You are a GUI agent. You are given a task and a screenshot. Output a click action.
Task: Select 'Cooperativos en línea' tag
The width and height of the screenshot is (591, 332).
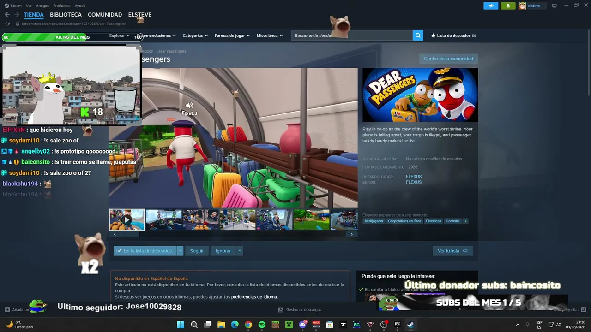404,221
